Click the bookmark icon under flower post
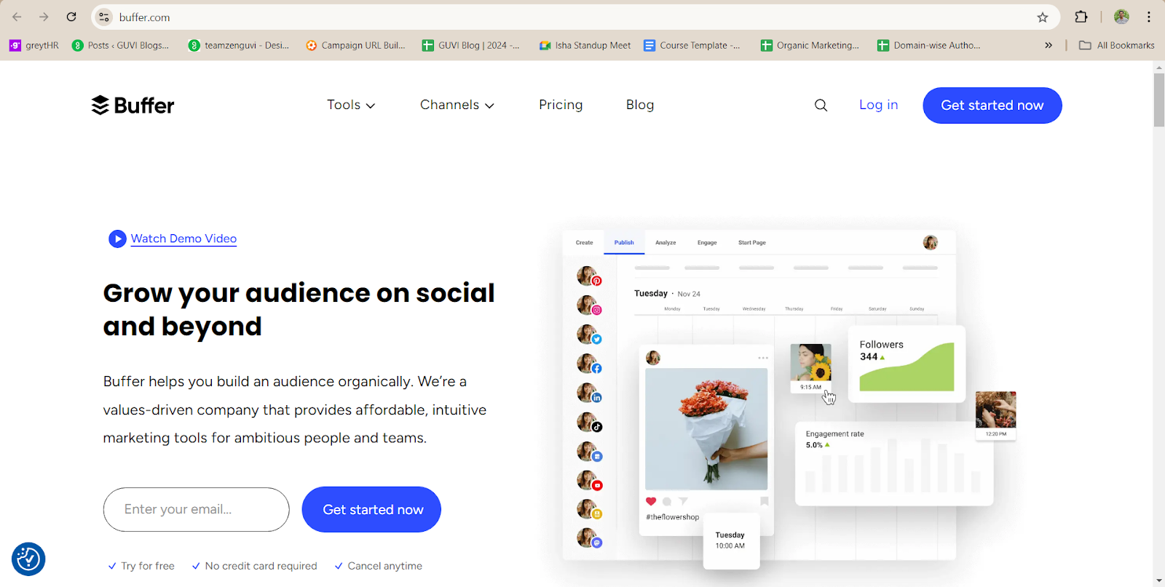This screenshot has height=587, width=1165. (764, 501)
